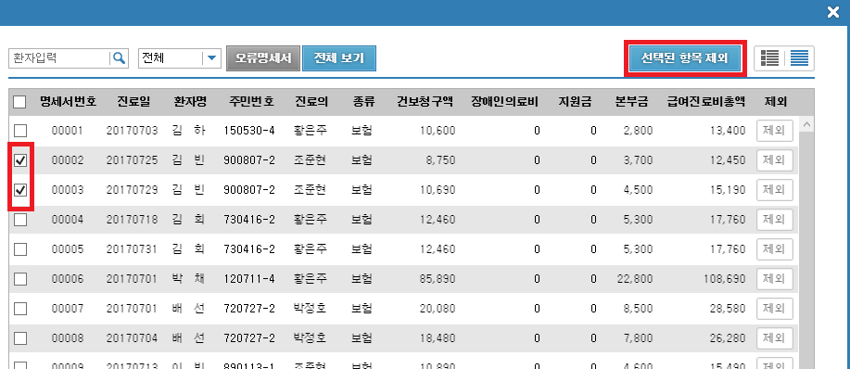Switch to the compact lines view icon
The height and width of the screenshot is (369, 850).
pos(799,58)
